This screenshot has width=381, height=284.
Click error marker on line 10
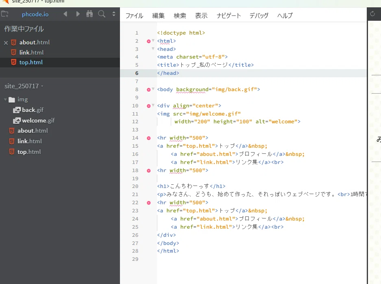149,106
